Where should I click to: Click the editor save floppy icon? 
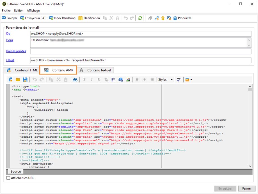coord(25,80)
